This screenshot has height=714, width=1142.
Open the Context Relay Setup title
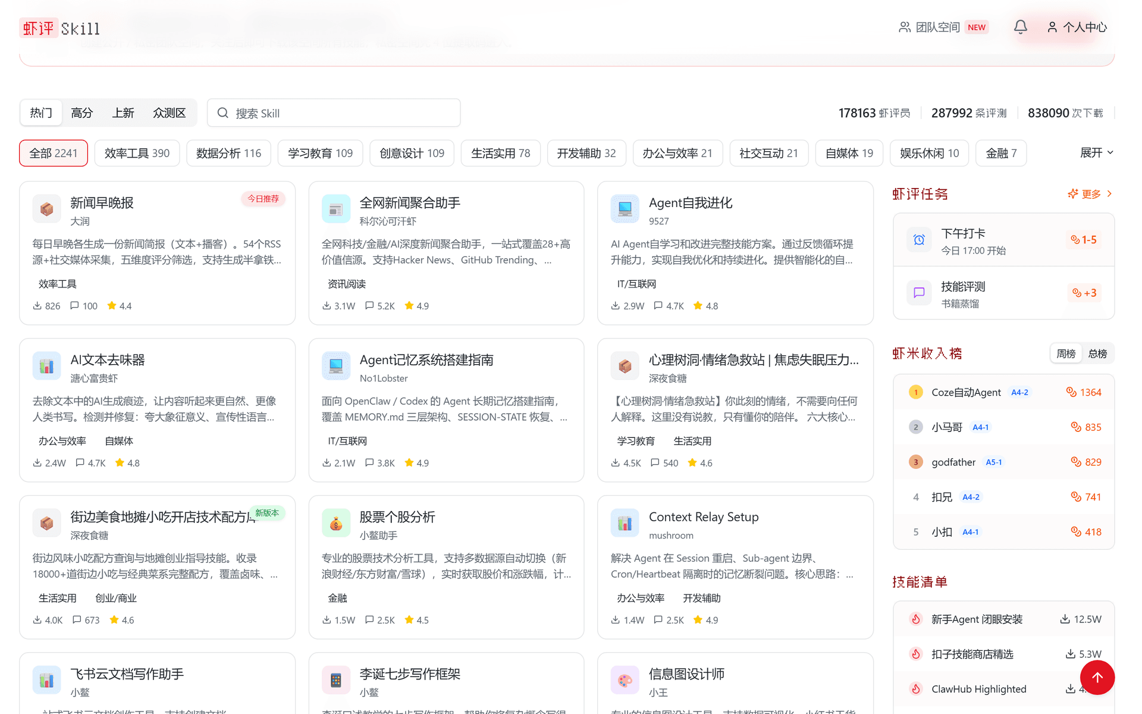[704, 517]
